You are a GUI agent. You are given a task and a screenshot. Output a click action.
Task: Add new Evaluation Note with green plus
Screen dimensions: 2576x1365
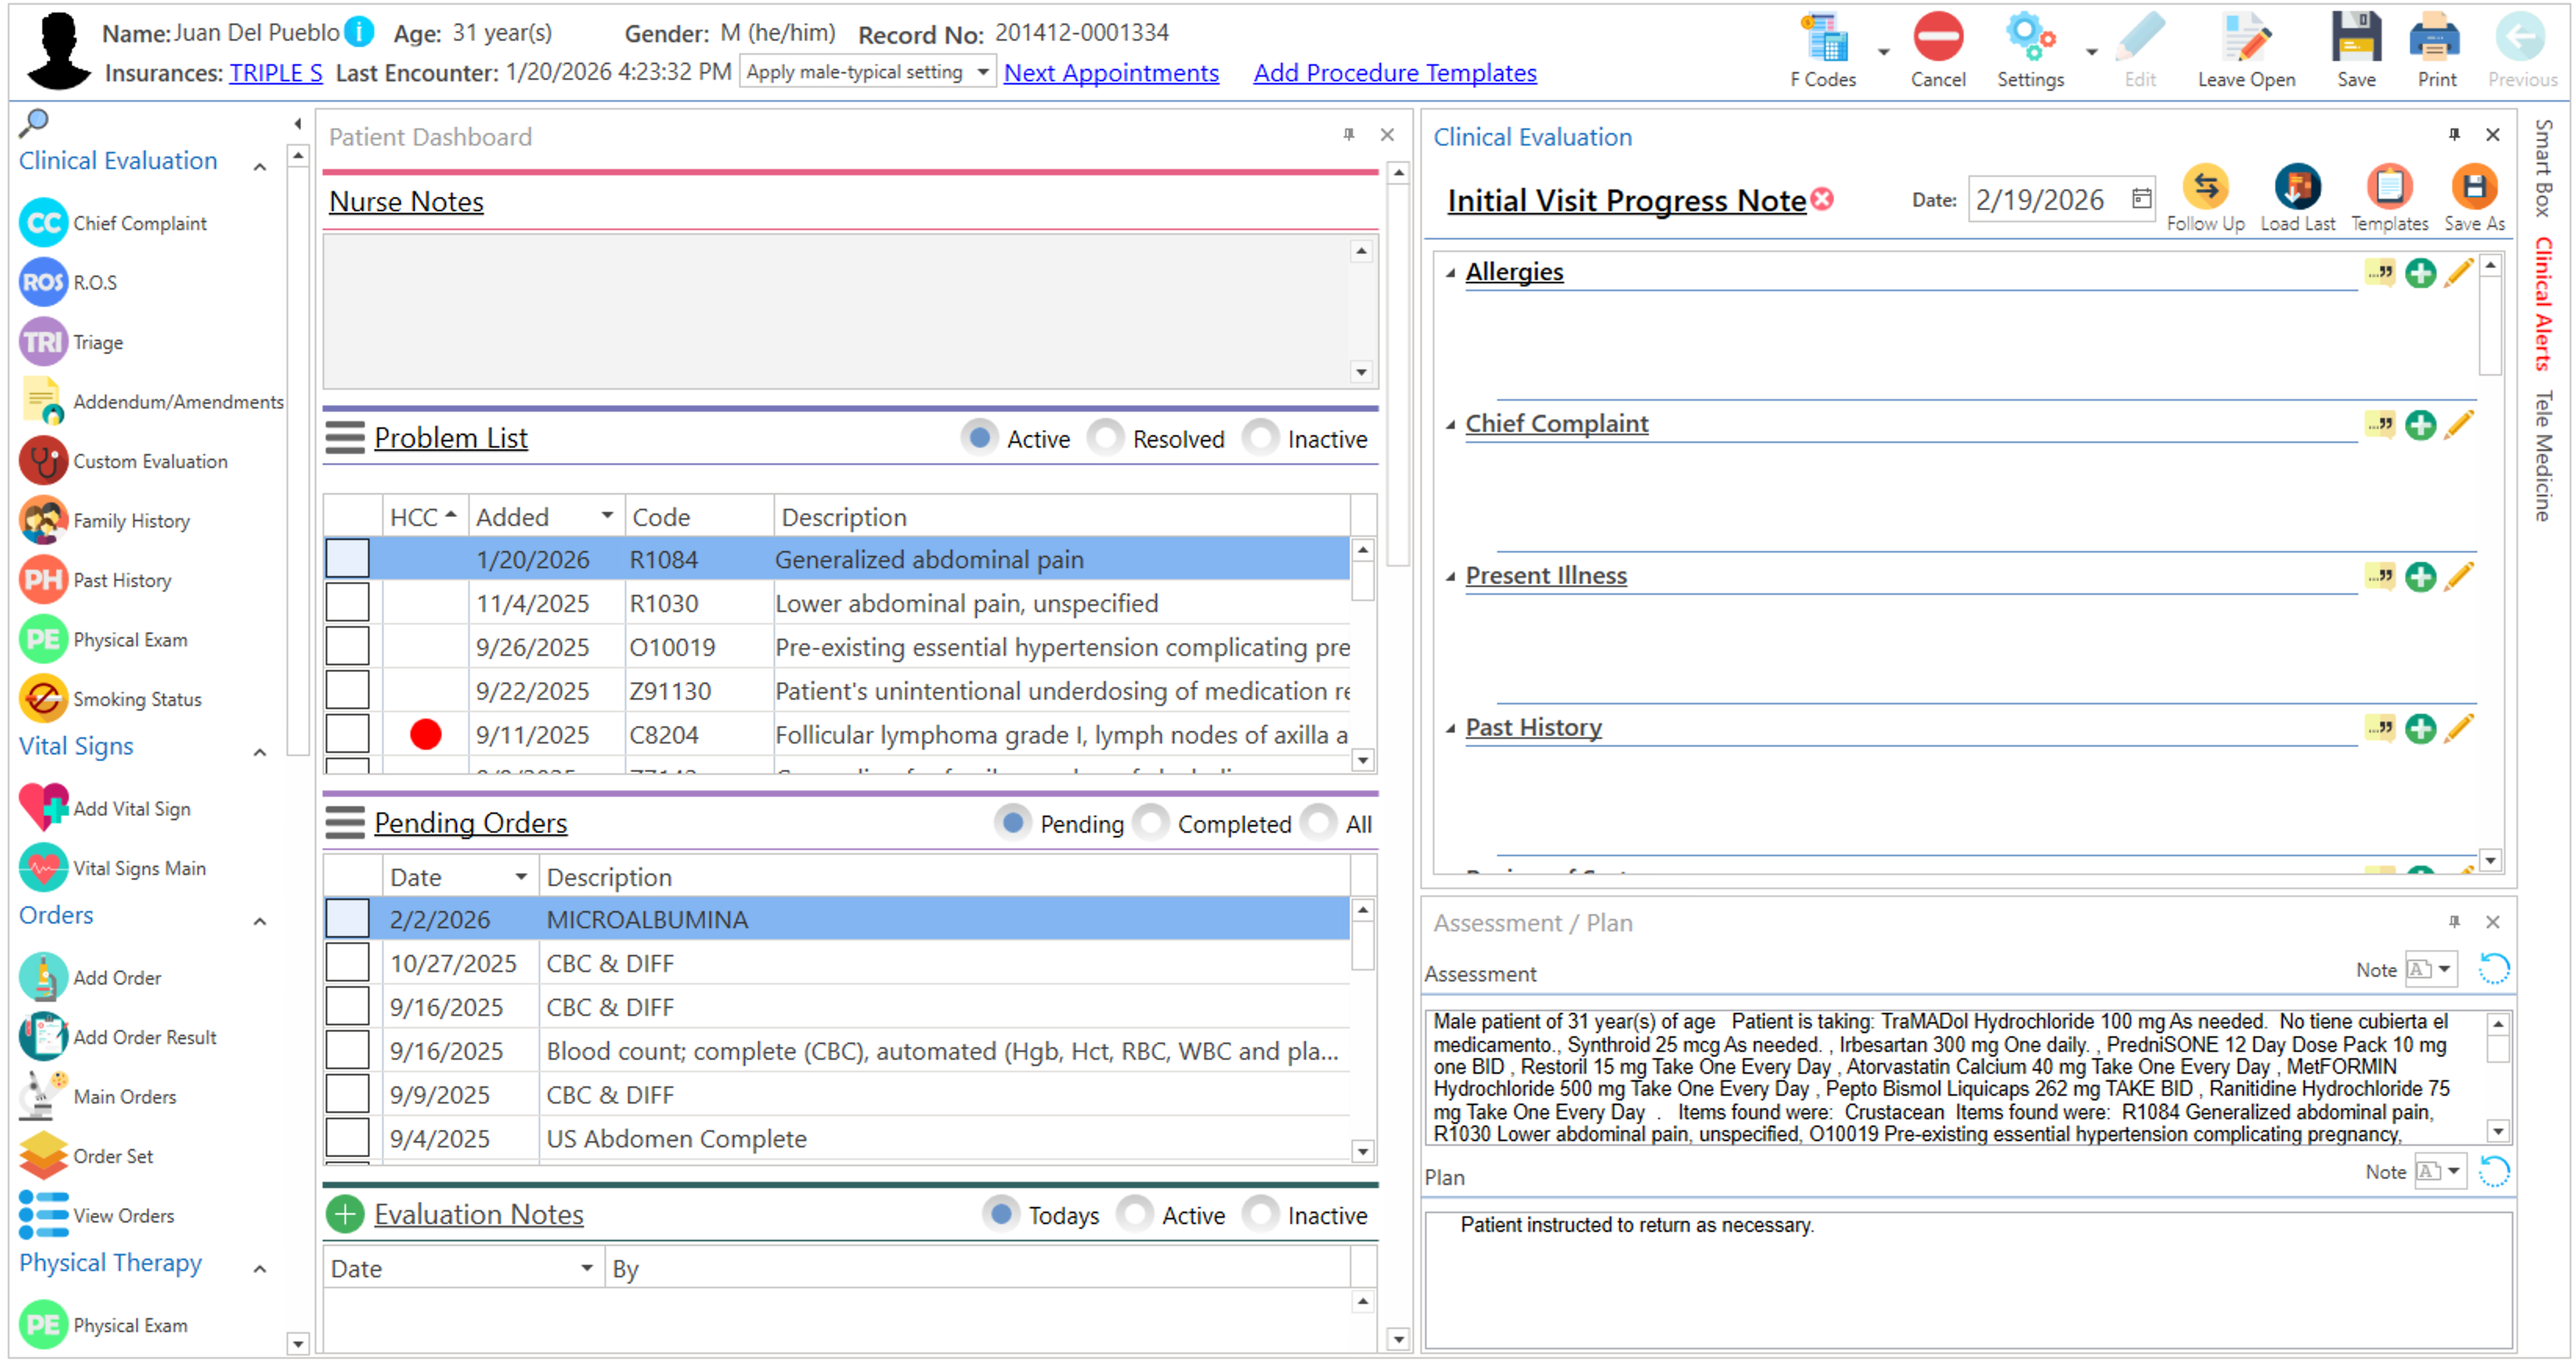coord(345,1215)
